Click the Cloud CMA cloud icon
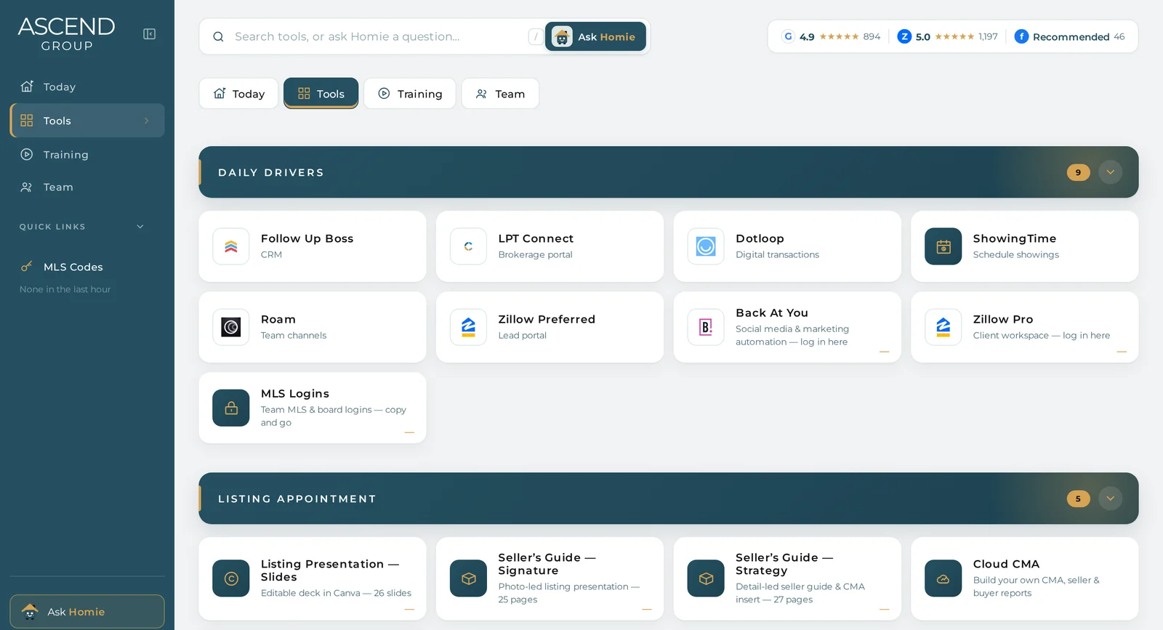Viewport: 1163px width, 630px height. [943, 578]
